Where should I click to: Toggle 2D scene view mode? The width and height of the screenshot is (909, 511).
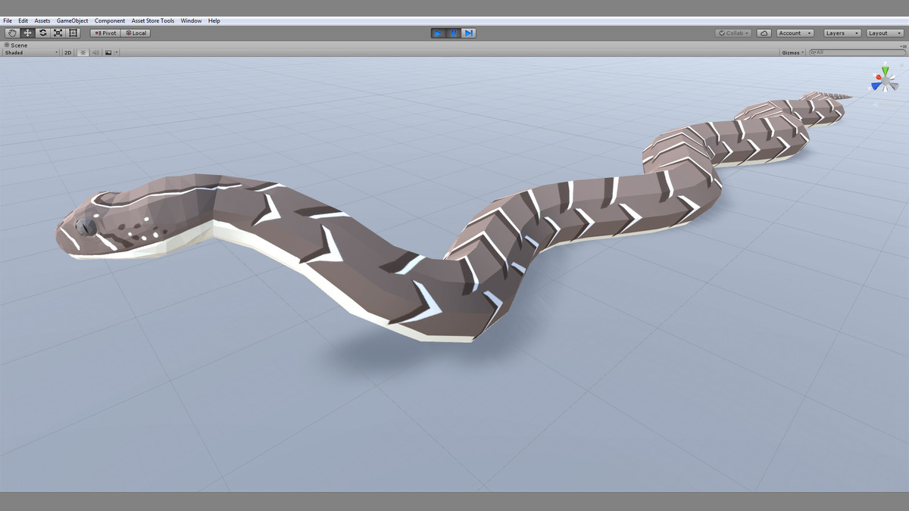point(67,51)
